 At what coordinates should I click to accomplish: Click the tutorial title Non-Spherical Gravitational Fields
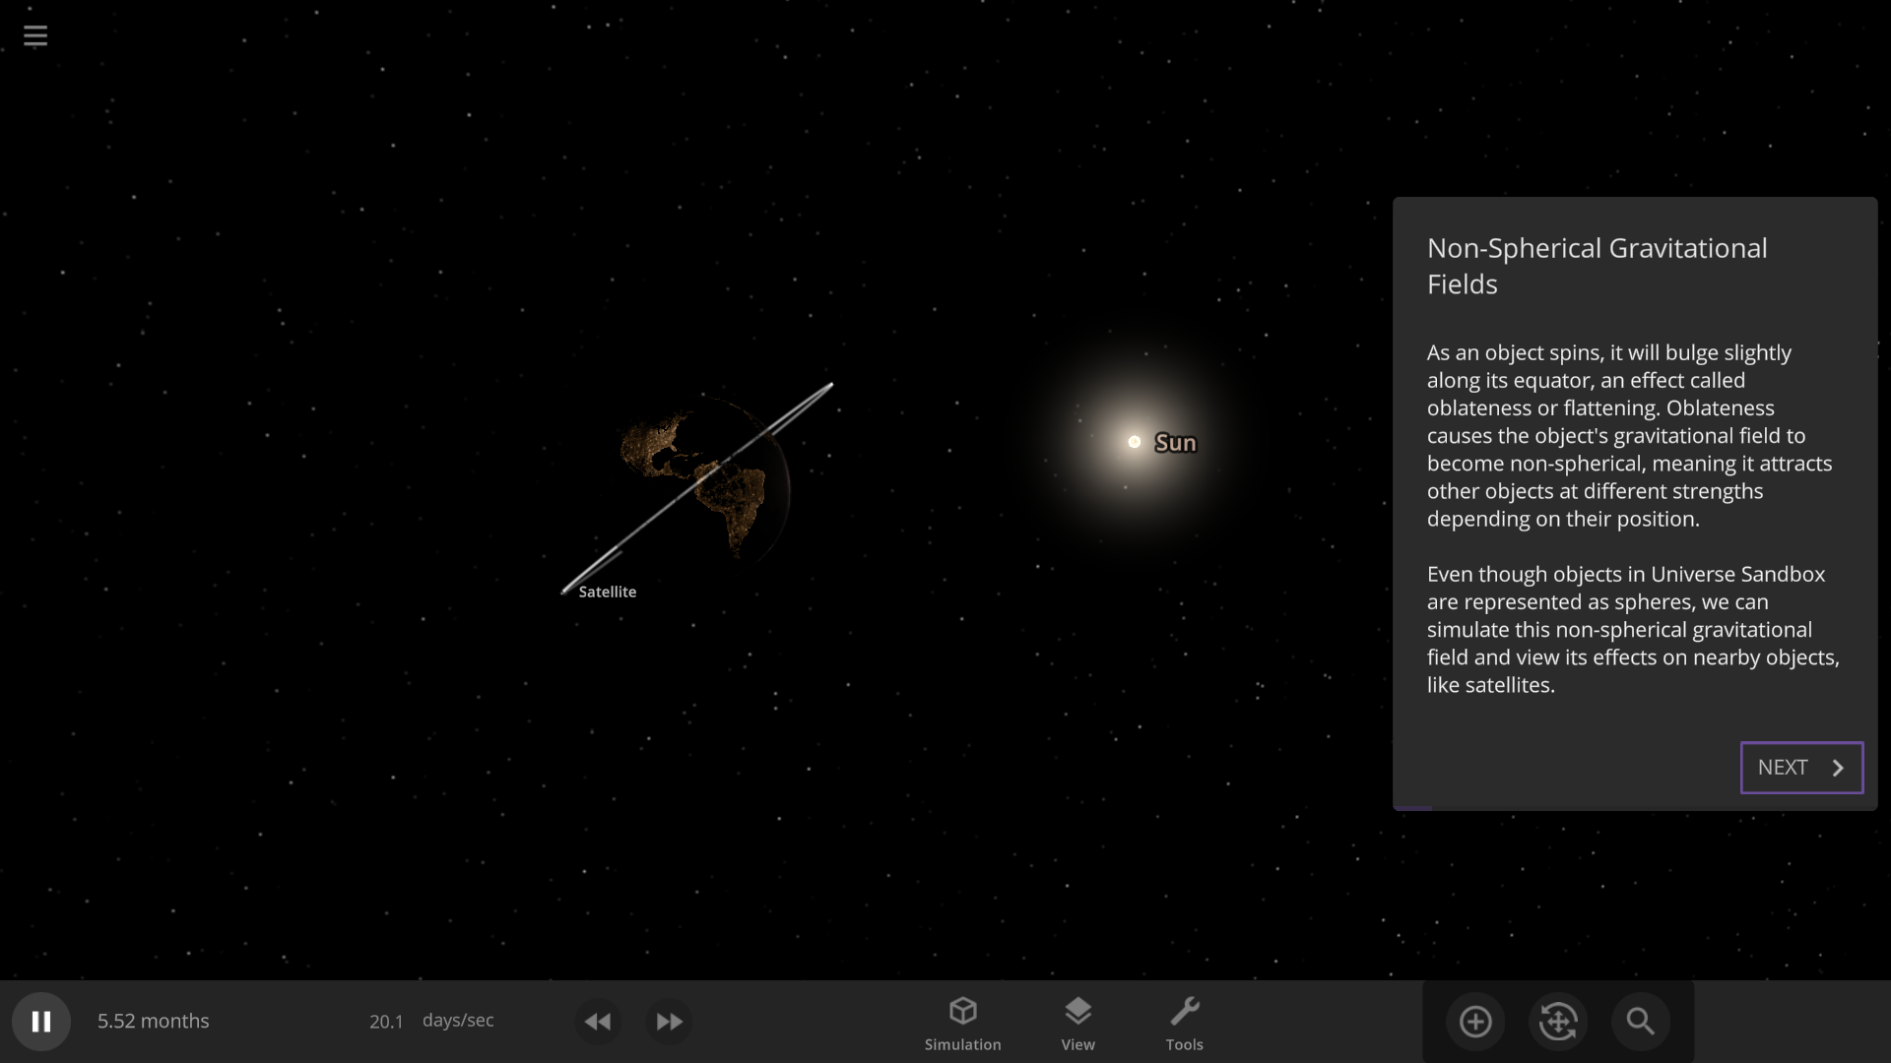click(x=1597, y=266)
